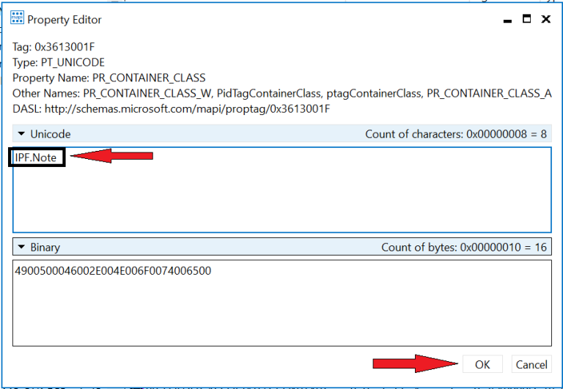Screen dimensions: 563x389
Task: Click the Binary section header label
Action: [45, 247]
